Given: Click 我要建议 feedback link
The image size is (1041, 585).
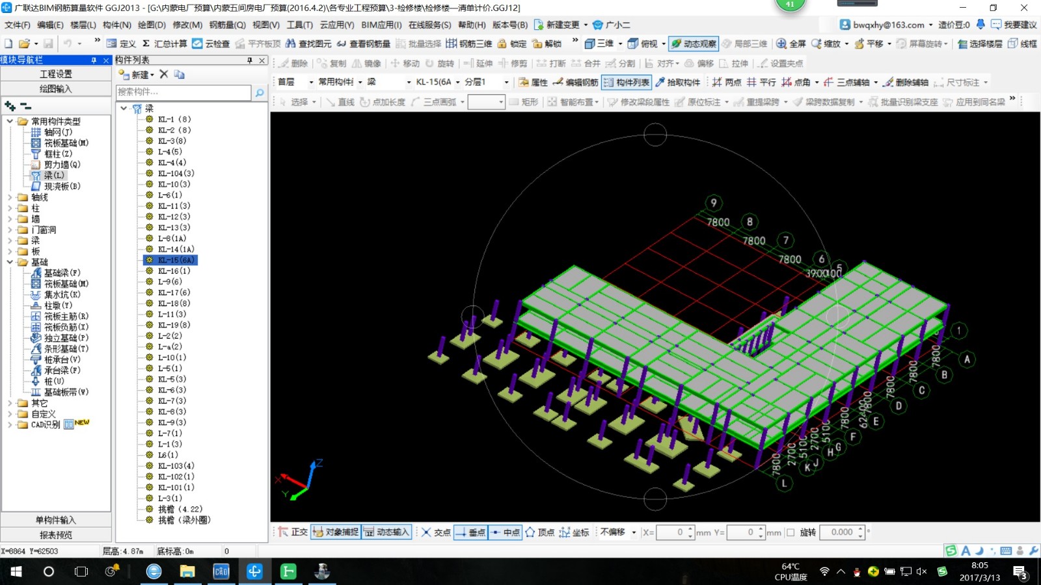Looking at the screenshot, I should (1014, 25).
